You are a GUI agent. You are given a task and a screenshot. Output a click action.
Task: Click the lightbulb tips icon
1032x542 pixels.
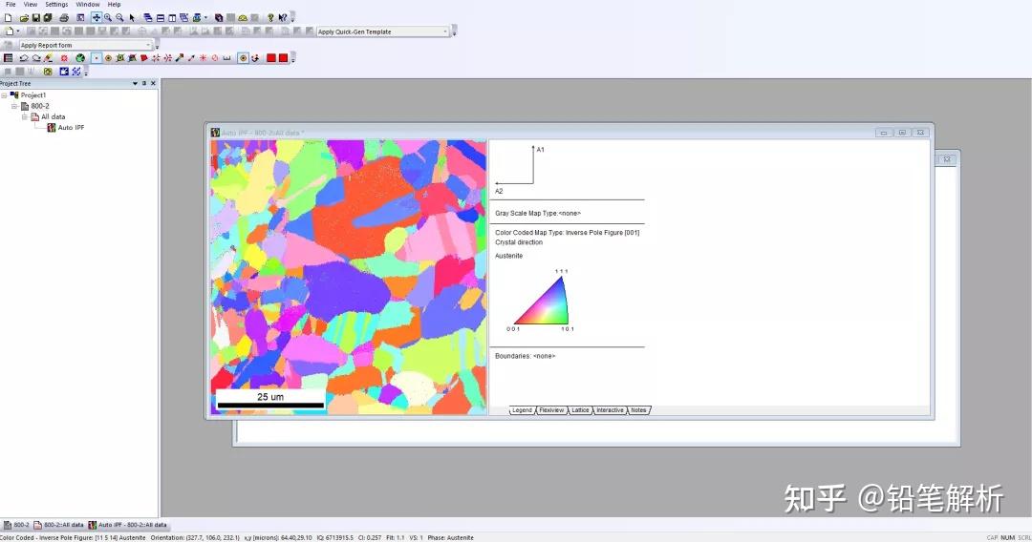pos(270,18)
